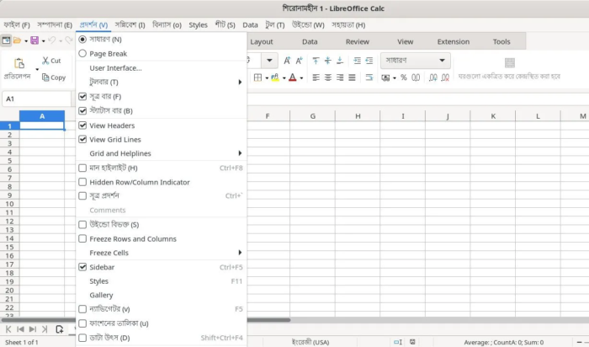Select the Page Break radio option

click(x=82, y=53)
